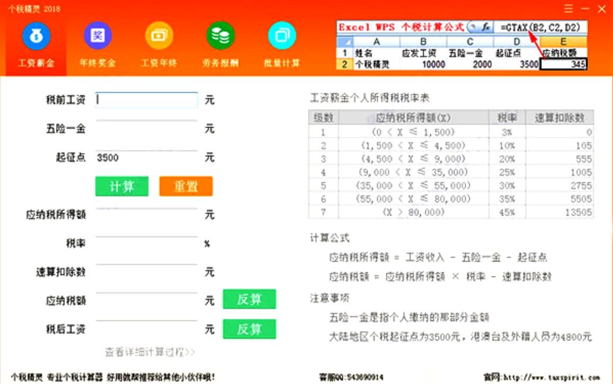Click the 速算扣除数 result field
613x384 pixels.
pyautogui.click(x=147, y=272)
